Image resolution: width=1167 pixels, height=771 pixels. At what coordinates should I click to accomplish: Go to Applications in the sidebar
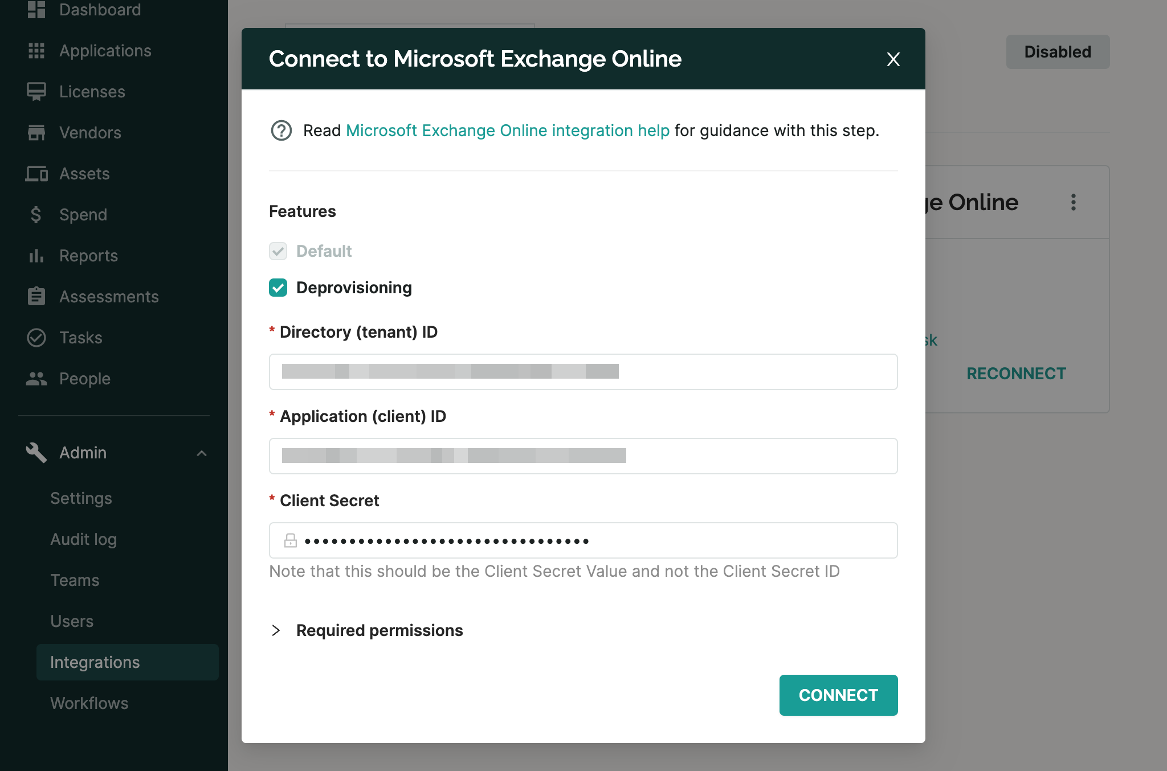coord(105,51)
